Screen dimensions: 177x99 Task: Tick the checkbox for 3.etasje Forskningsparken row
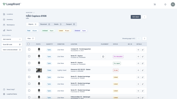coord(29,49)
